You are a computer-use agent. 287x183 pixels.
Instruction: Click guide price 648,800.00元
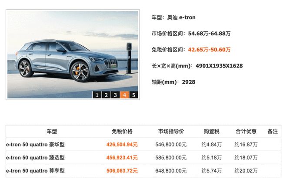(171, 171)
